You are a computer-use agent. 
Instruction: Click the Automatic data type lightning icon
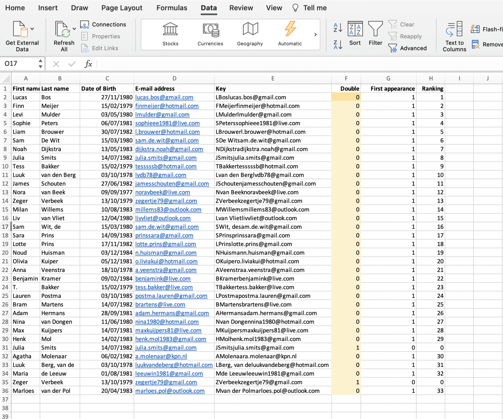[290, 29]
